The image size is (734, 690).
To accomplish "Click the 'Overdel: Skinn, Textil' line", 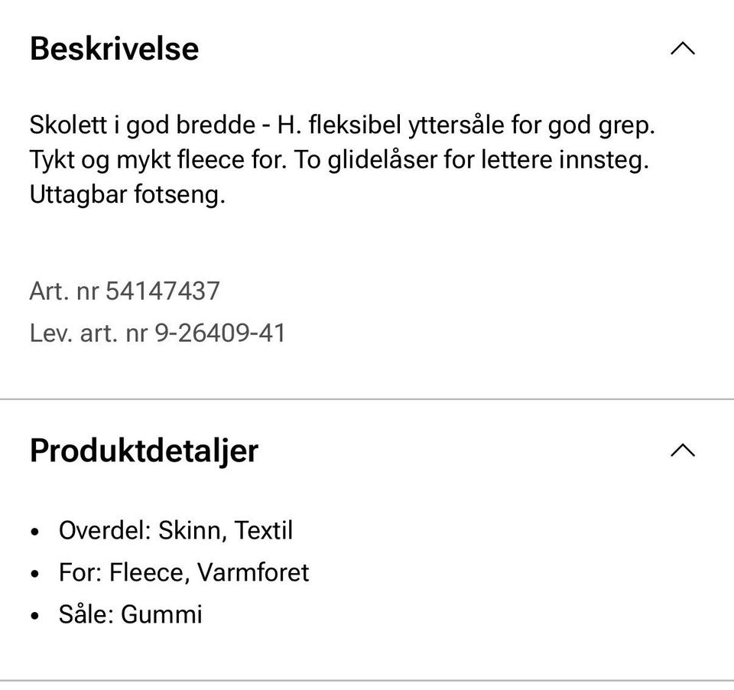I will (x=175, y=530).
